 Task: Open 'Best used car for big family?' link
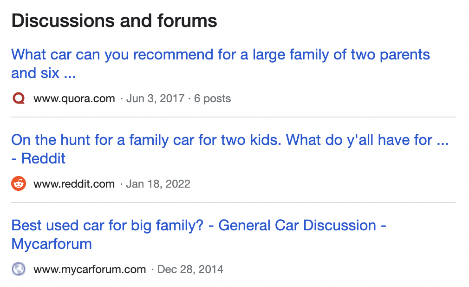coord(107,226)
